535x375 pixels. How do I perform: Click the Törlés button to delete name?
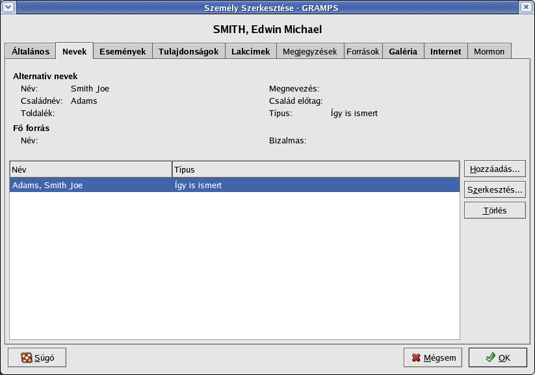tap(495, 210)
